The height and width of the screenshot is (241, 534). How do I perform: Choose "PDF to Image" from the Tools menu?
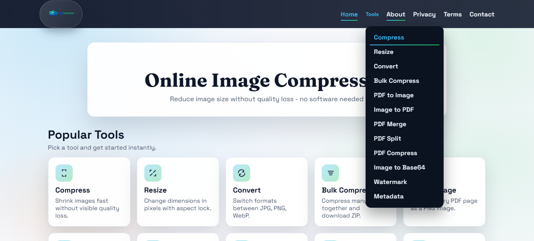coord(393,95)
